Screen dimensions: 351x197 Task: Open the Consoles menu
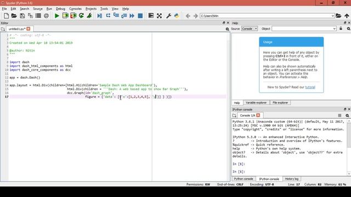pyautogui.click(x=75, y=9)
